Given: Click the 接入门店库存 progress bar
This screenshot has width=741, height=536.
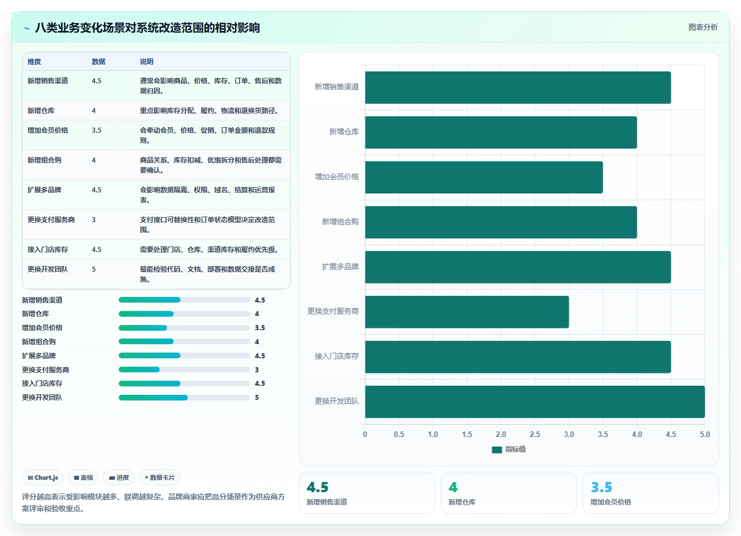Looking at the screenshot, I should coord(184,383).
